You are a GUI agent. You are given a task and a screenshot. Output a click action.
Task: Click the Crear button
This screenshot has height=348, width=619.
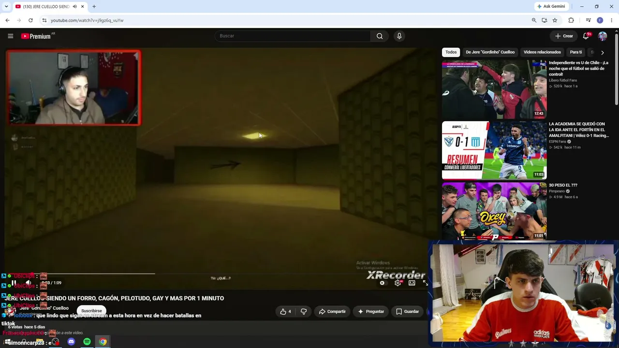pos(564,36)
